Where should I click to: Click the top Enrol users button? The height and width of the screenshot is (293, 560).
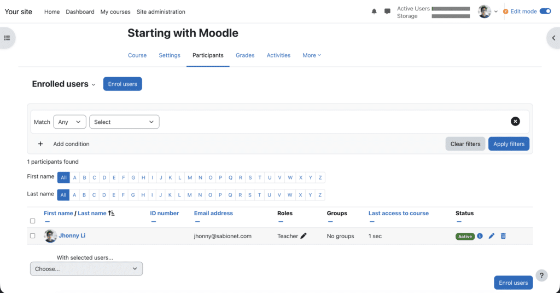(x=122, y=84)
